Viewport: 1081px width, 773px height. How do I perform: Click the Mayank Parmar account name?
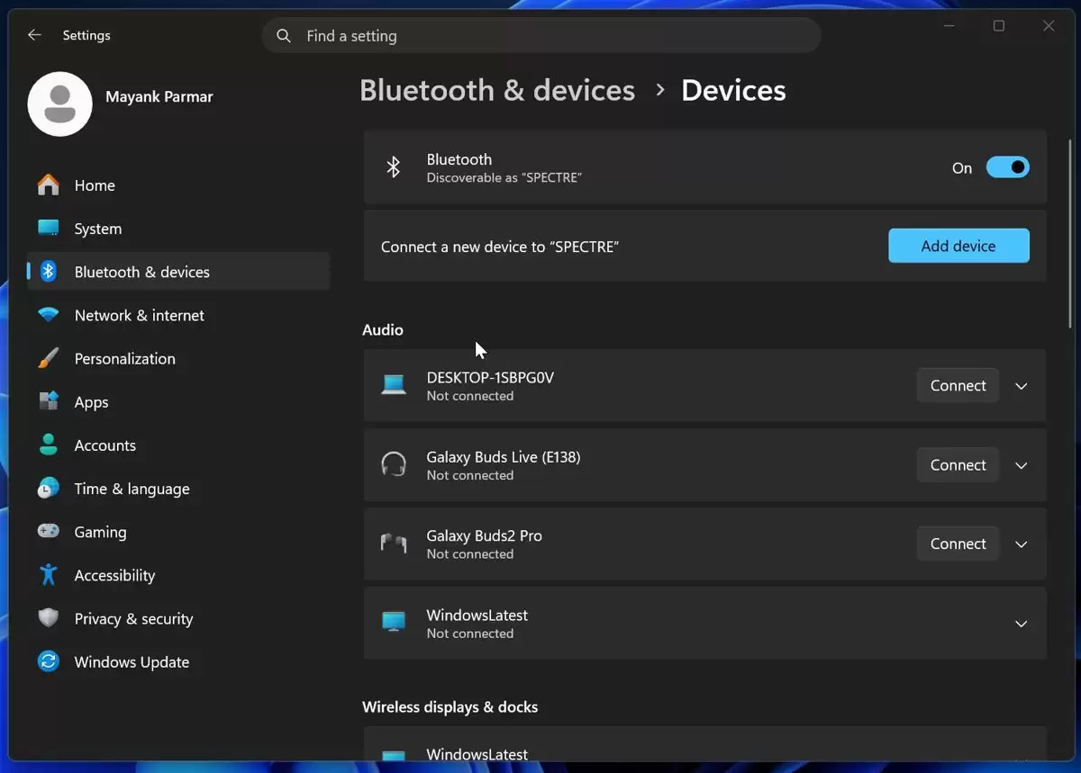tap(159, 96)
